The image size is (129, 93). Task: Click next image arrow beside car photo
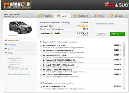(35, 27)
